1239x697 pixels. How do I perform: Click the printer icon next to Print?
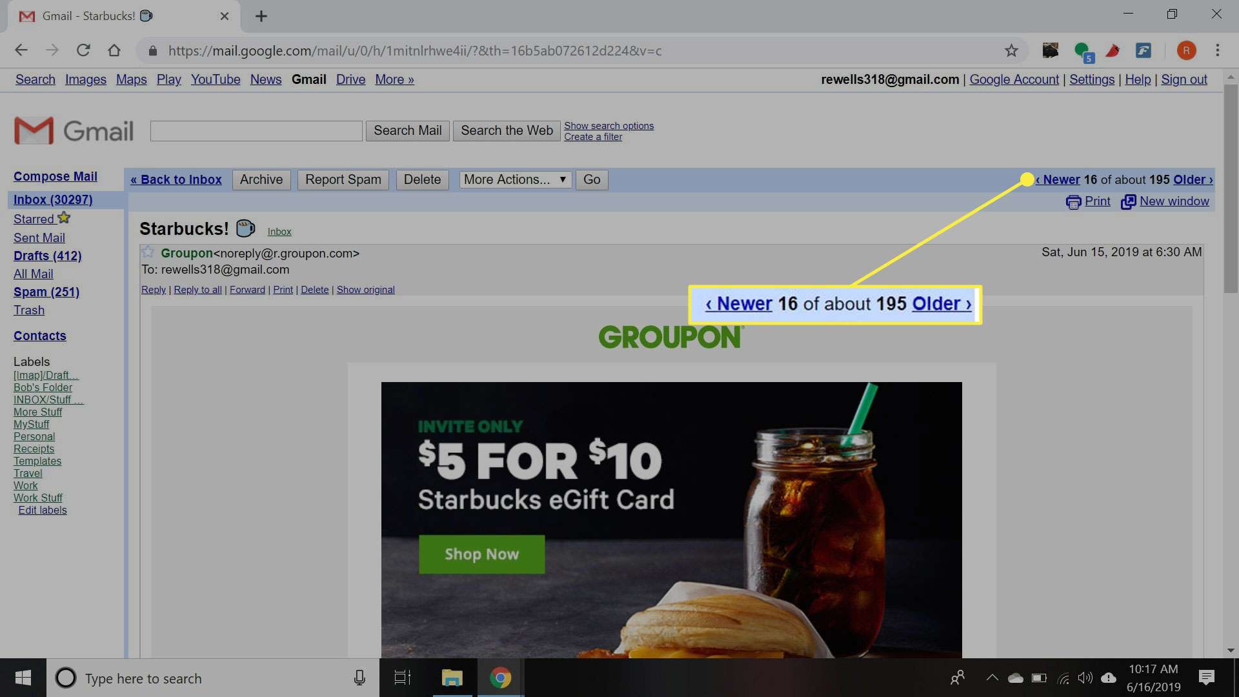click(x=1073, y=202)
